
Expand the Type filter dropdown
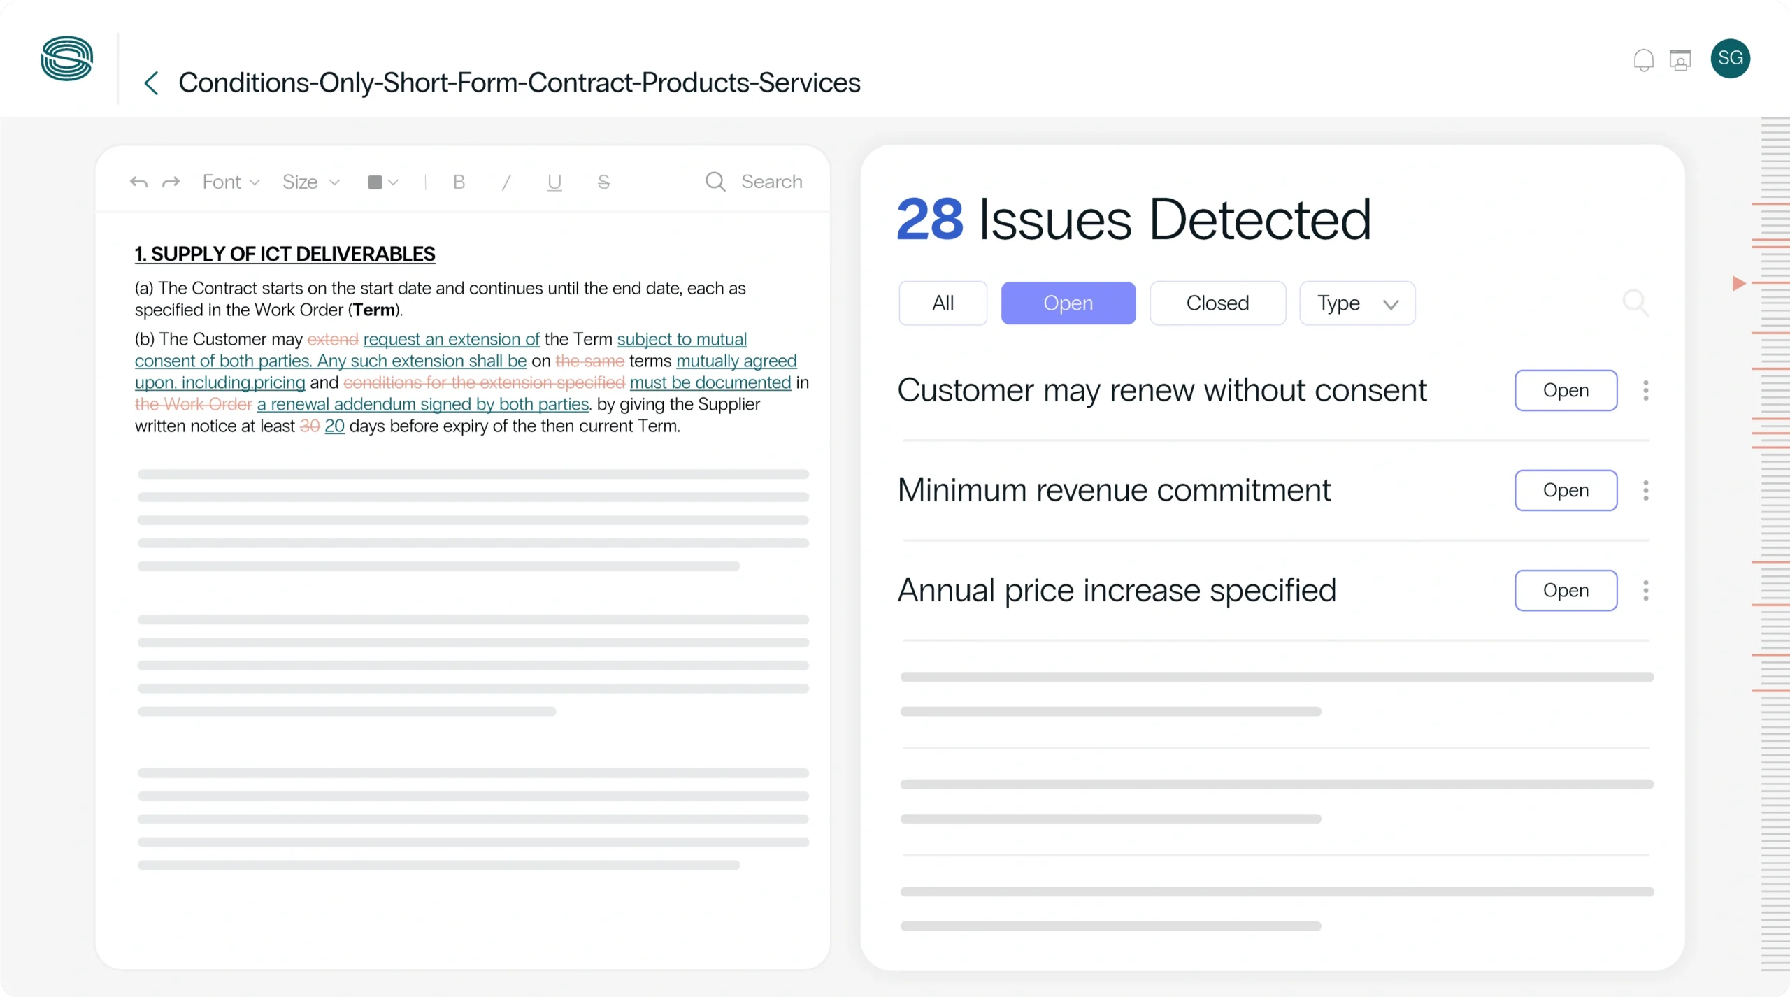1356,303
